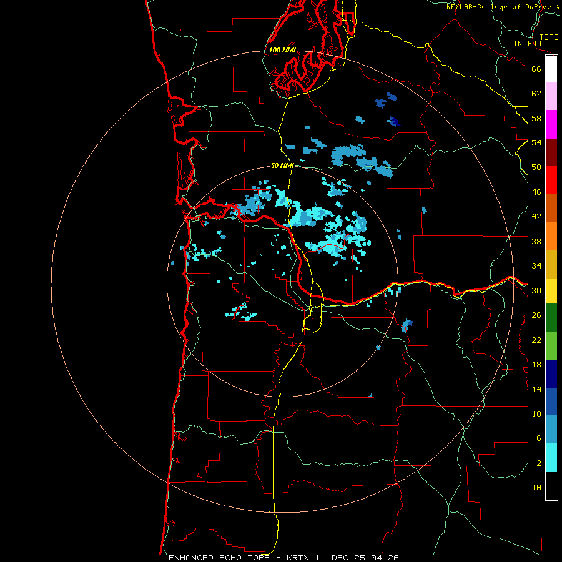Image resolution: width=562 pixels, height=562 pixels.
Task: Click the legend value 18
Action: 536,365
